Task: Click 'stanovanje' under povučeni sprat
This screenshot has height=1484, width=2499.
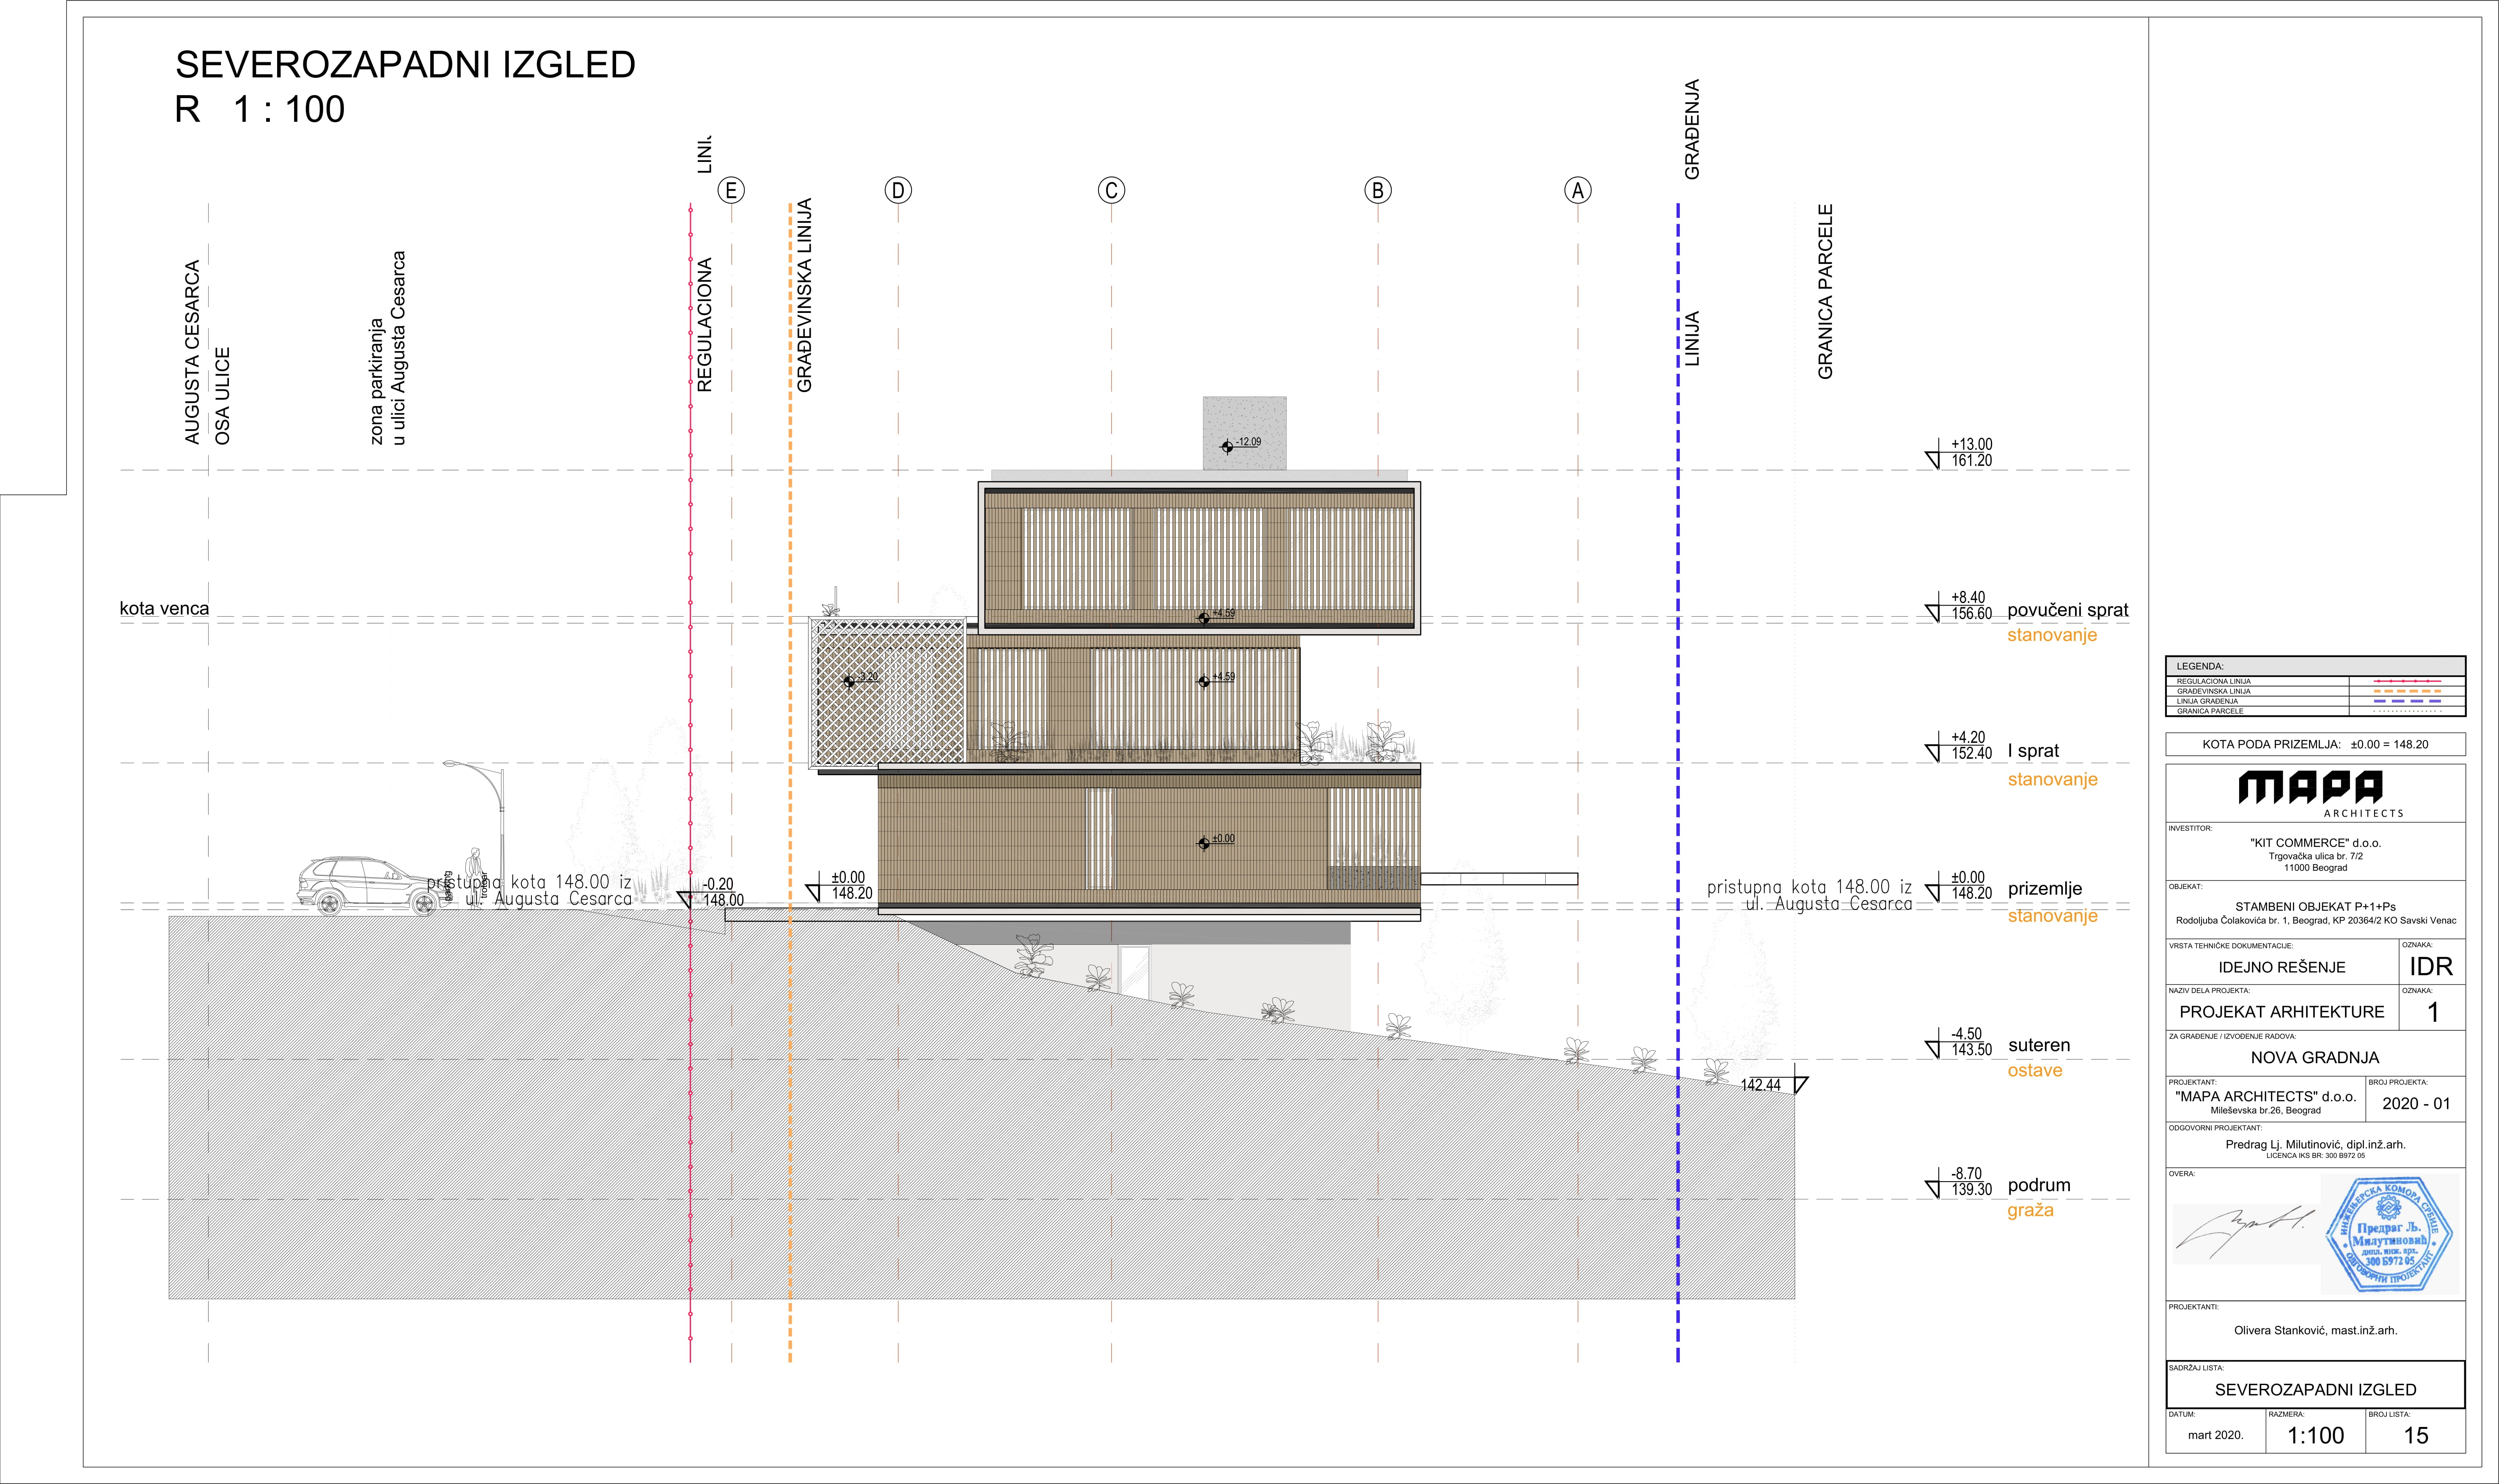Action: click(x=2052, y=635)
